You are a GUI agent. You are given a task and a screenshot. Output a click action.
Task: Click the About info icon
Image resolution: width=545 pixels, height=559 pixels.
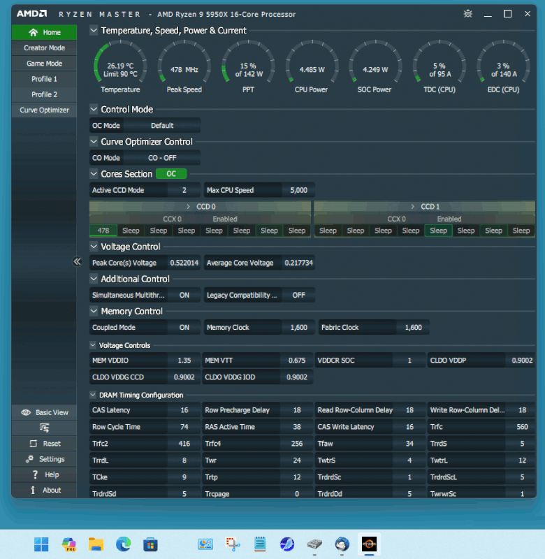pyautogui.click(x=33, y=491)
